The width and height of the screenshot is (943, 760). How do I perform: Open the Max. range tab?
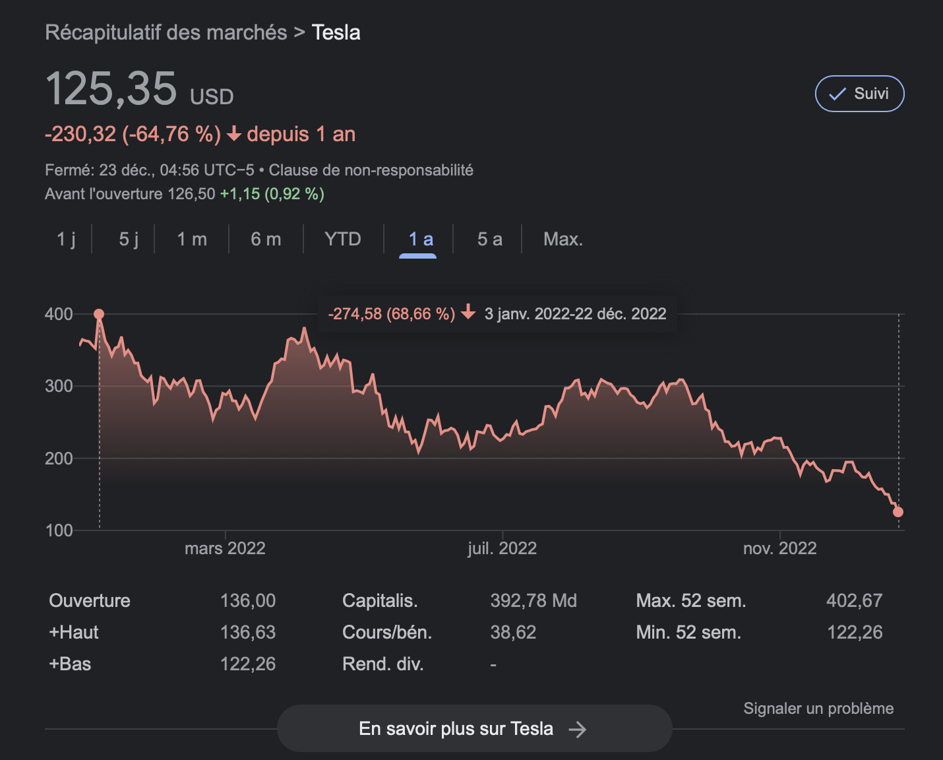(563, 239)
